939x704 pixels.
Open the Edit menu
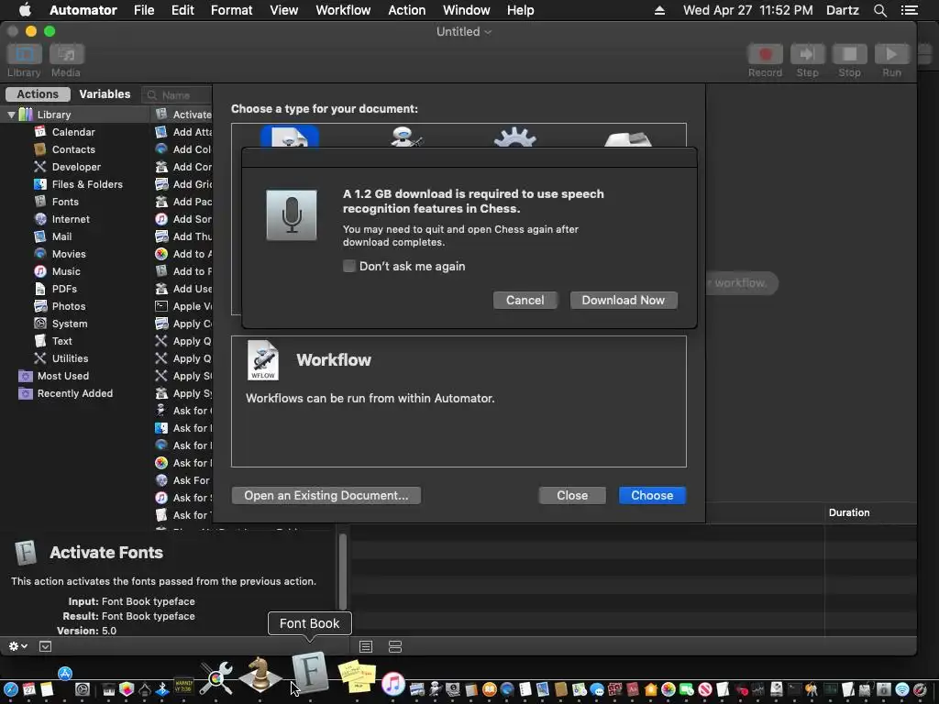click(182, 10)
